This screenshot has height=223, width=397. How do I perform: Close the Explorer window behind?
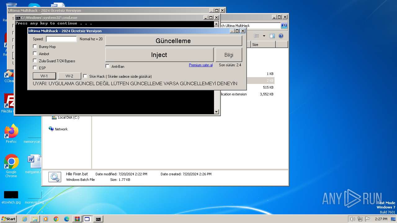(x=285, y=17)
